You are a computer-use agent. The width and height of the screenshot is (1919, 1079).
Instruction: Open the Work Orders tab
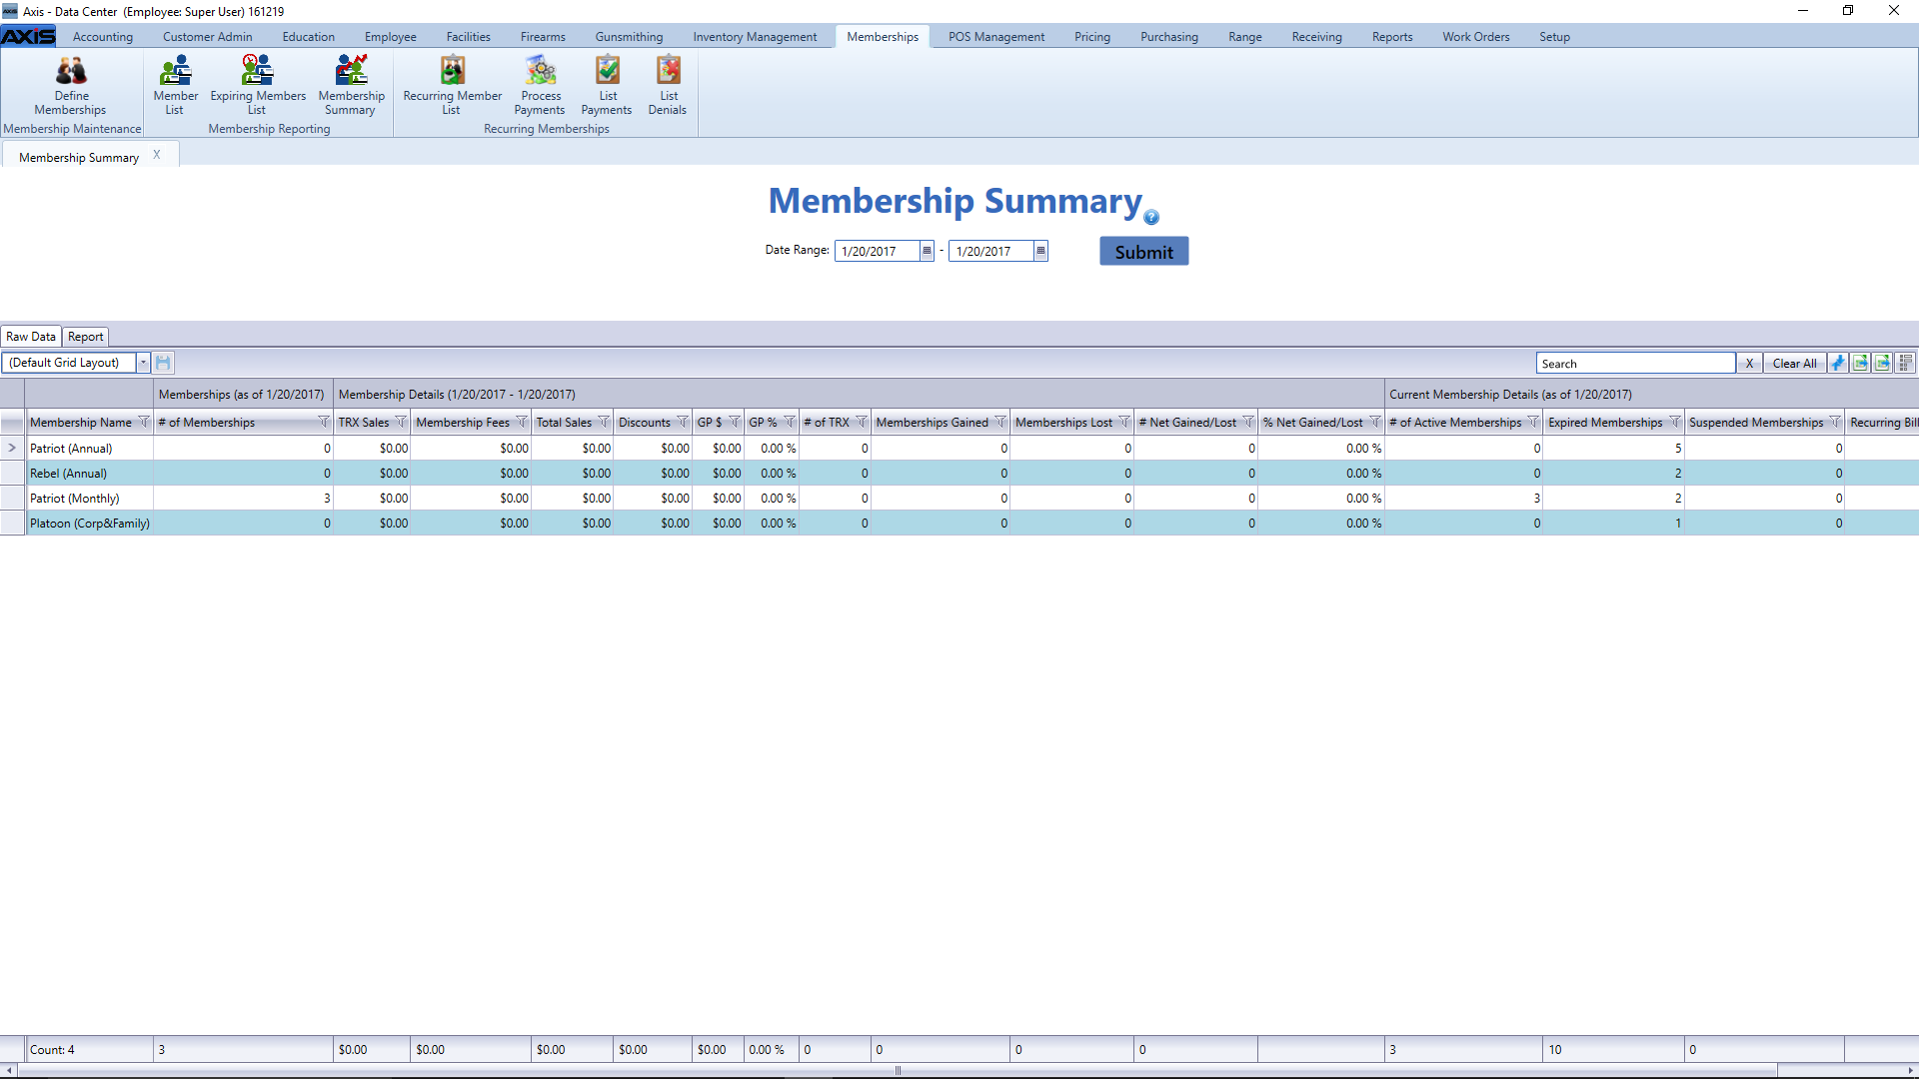pyautogui.click(x=1475, y=37)
